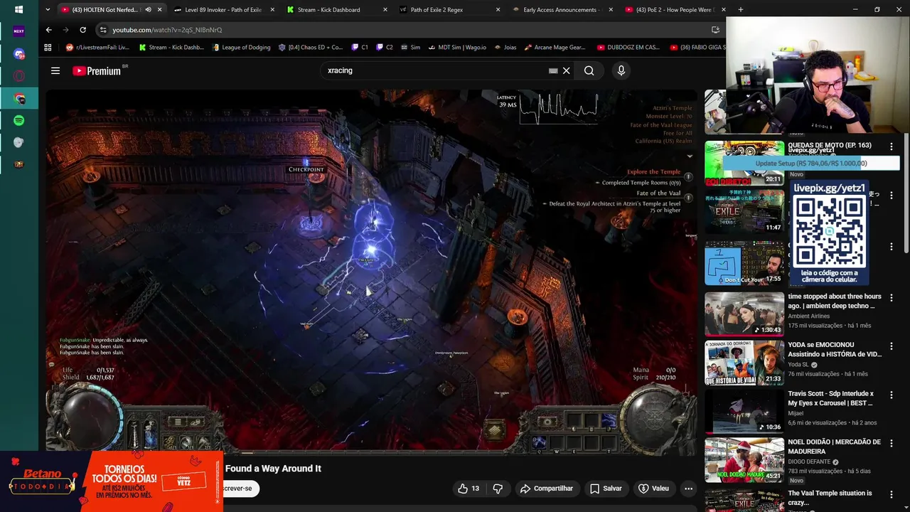View site information beside the address bar
This screenshot has width=910, height=512.
[x=103, y=30]
